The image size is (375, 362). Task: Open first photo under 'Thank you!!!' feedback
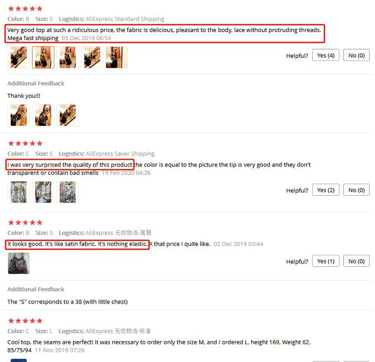tap(19, 115)
